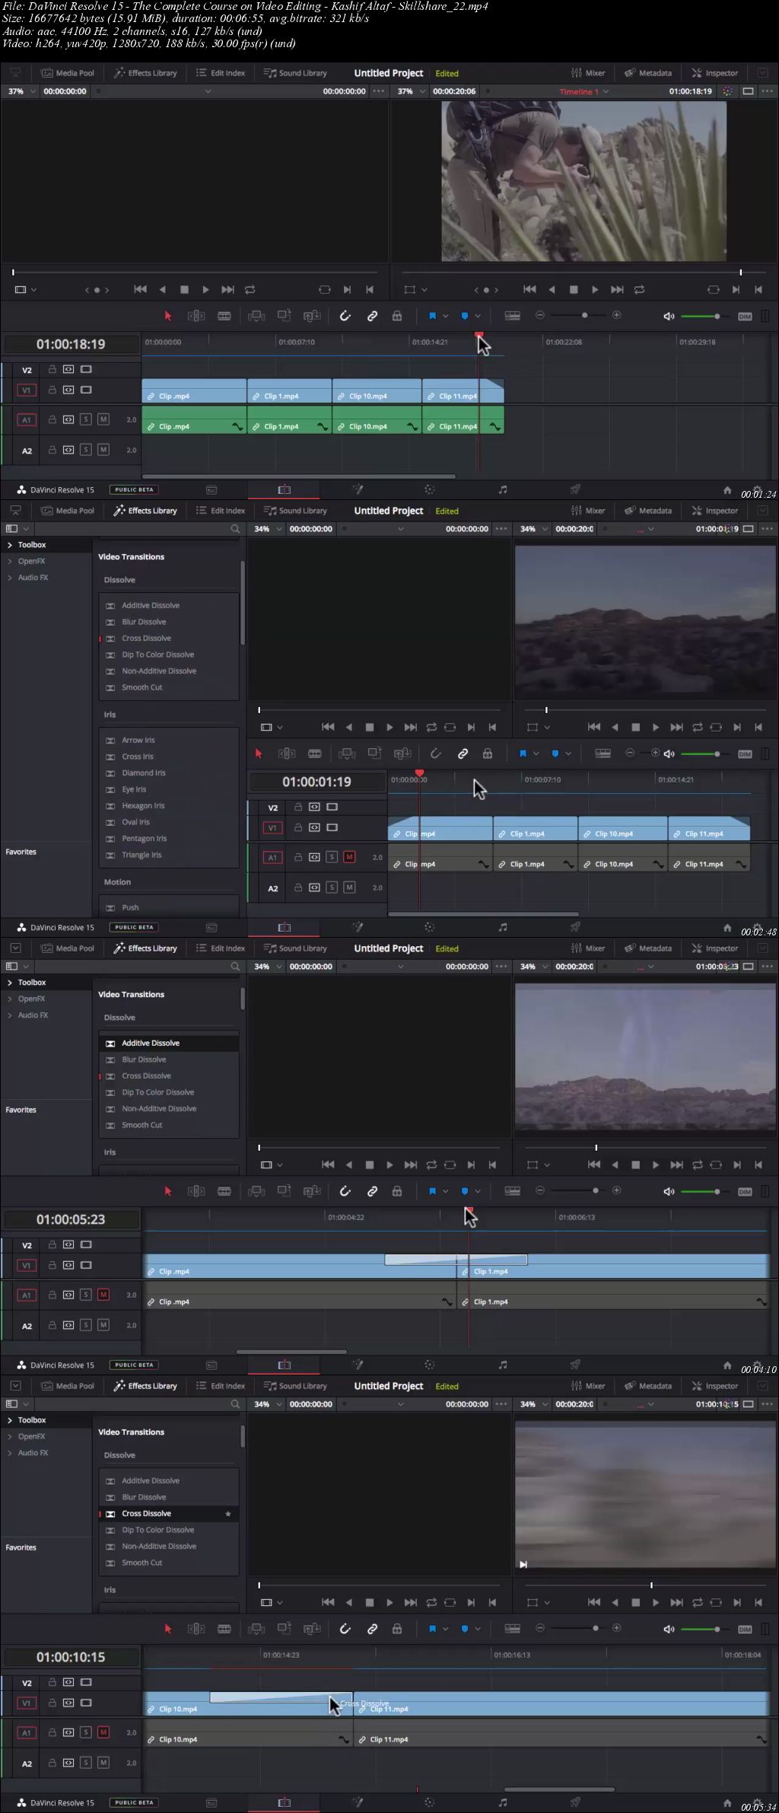
Task: Click Edit Index button in second frame
Action: [221, 511]
